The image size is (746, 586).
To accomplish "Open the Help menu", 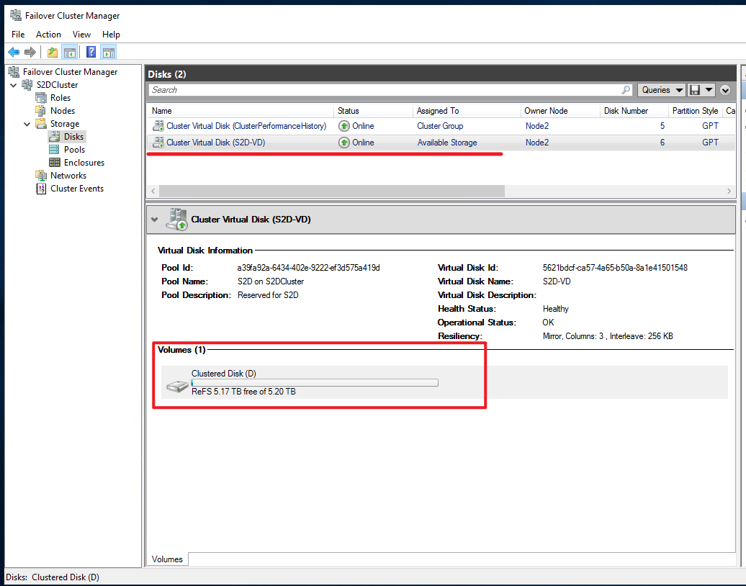I will (x=111, y=35).
